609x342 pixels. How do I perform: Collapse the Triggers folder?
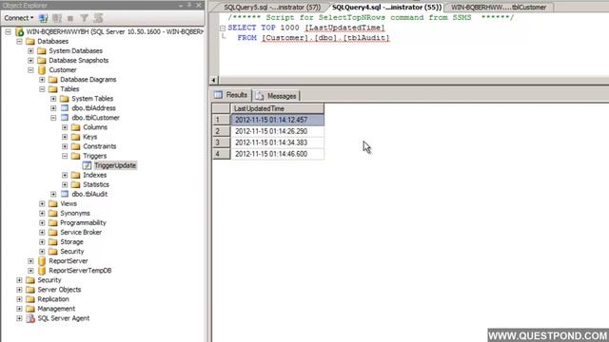(x=65, y=156)
